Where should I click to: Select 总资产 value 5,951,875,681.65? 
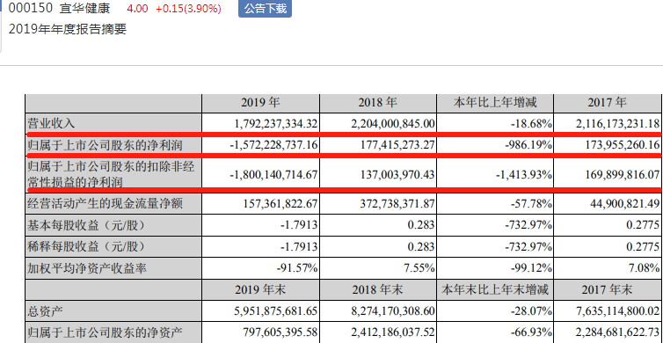point(276,311)
